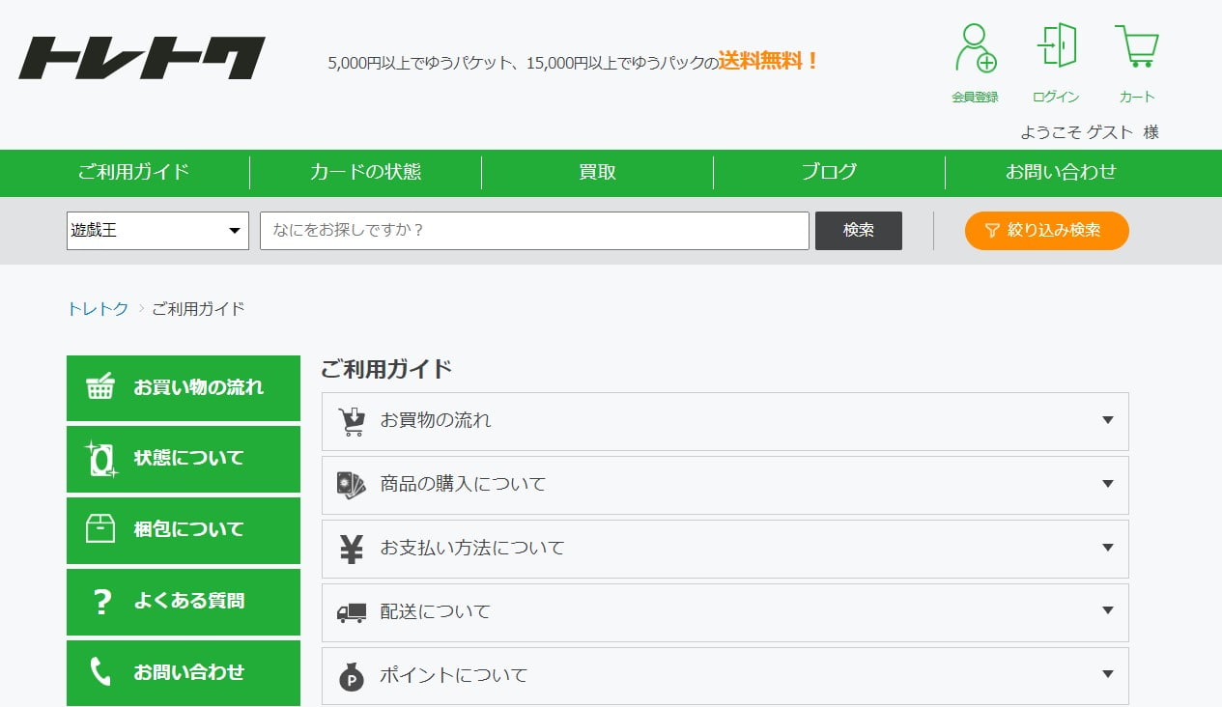This screenshot has width=1222, height=707.
Task: Open the ブログ navigation menu item
Action: coord(829,172)
